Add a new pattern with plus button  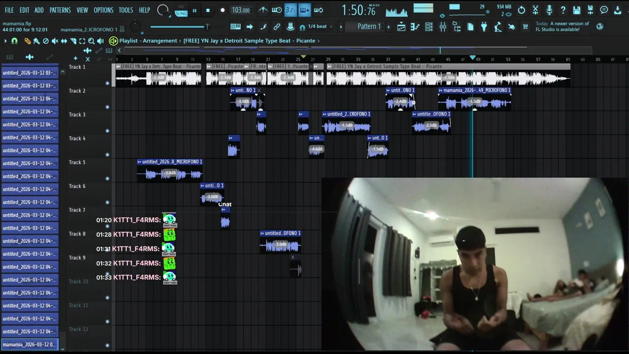(x=388, y=27)
